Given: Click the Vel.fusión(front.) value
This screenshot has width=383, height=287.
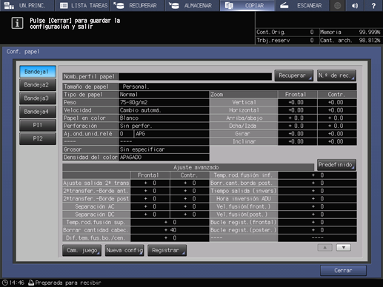Looking at the screenshot, I should 317,206.
